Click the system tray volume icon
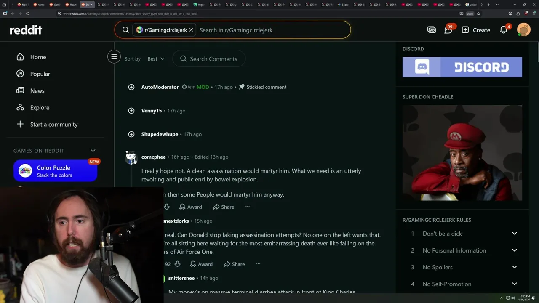539x303 pixels. pyautogui.click(x=513, y=298)
